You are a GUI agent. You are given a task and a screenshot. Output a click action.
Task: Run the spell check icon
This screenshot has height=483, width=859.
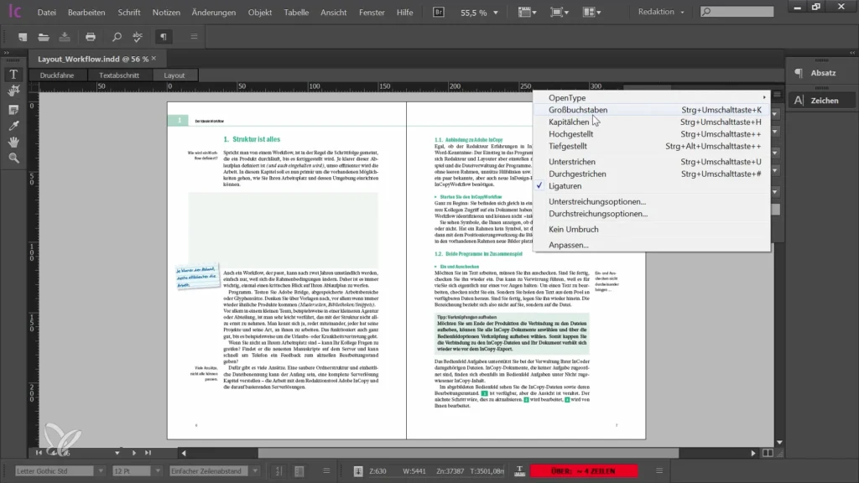click(x=139, y=37)
